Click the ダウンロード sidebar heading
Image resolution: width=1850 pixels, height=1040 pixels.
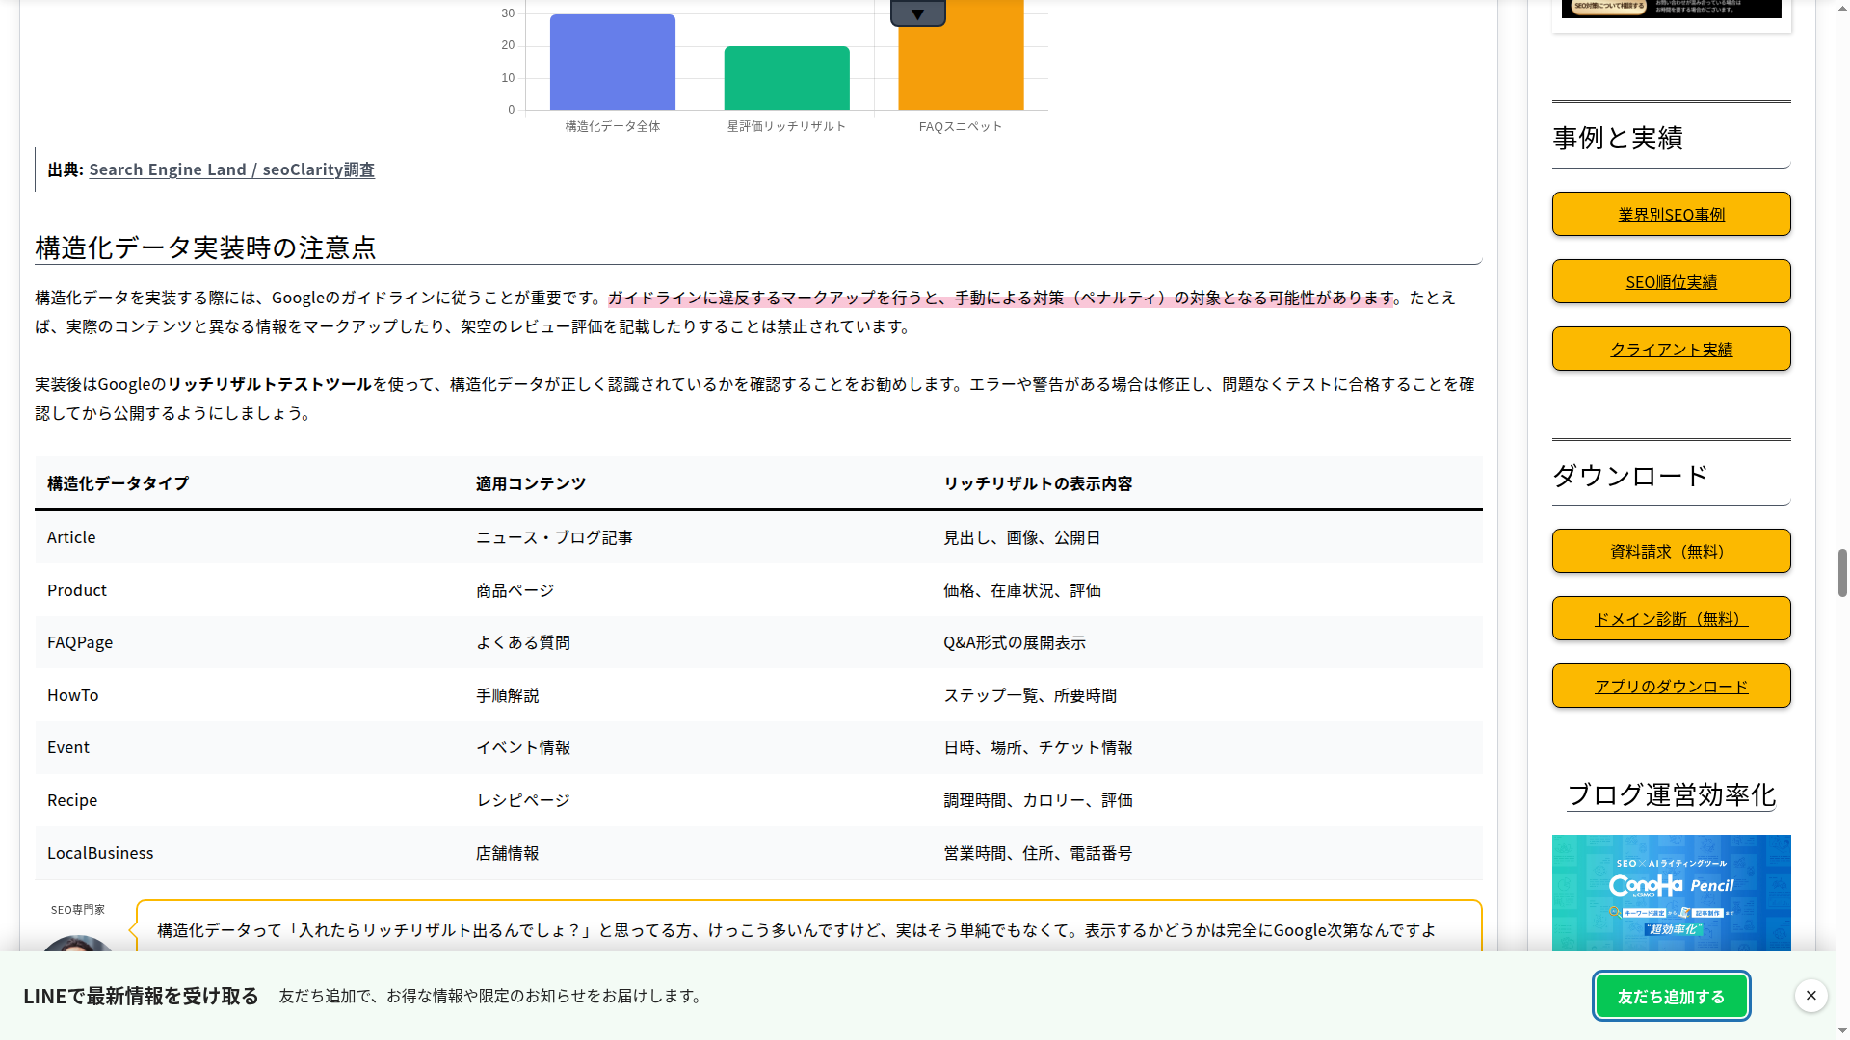(x=1630, y=476)
